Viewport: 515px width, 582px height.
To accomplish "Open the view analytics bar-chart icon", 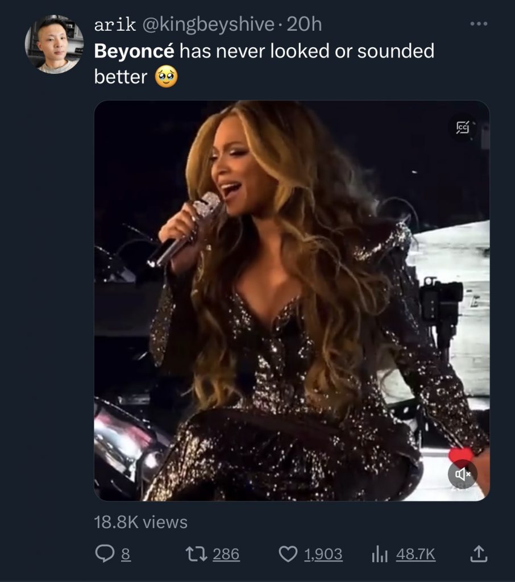I will pos(379,553).
